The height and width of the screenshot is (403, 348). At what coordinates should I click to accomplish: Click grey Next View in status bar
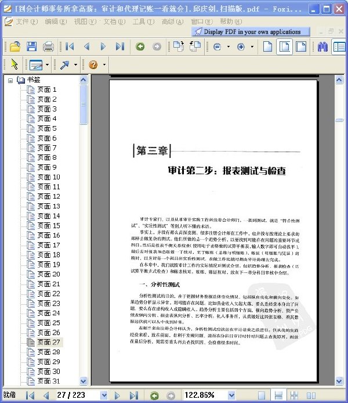(171, 395)
